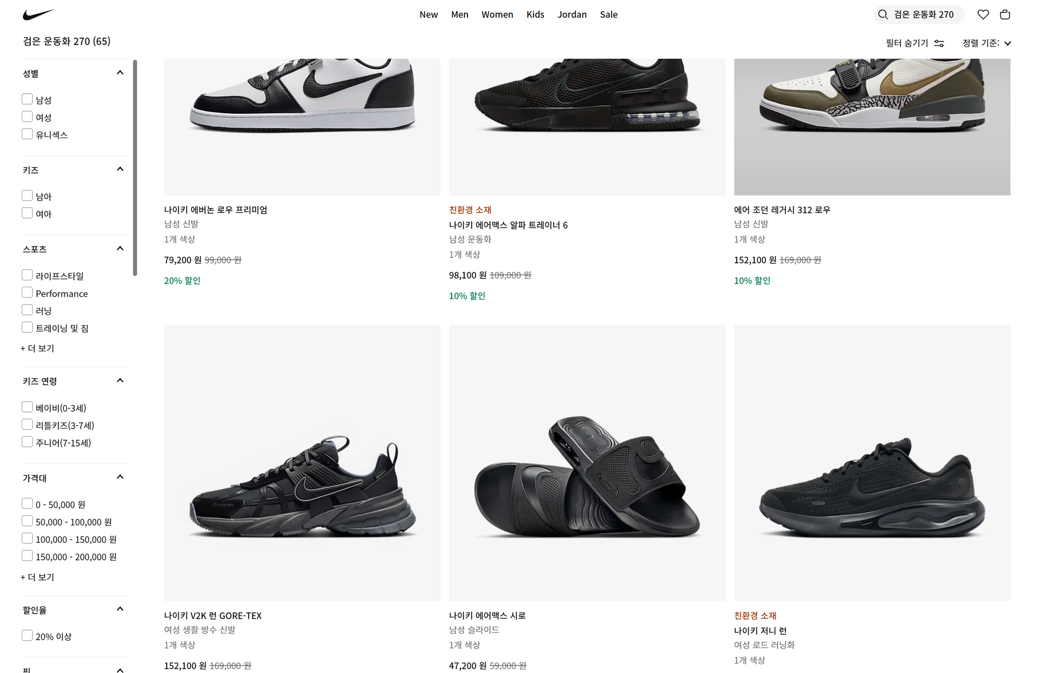
Task: Check the 20% 이상 discount filter
Action: [28, 635]
